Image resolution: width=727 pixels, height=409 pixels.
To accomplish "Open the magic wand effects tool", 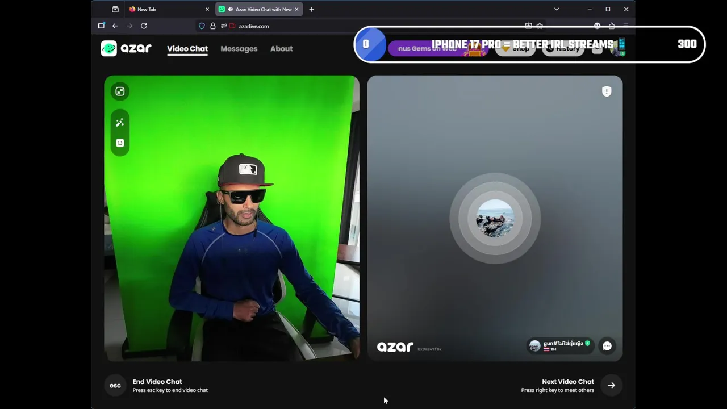I will [x=120, y=123].
